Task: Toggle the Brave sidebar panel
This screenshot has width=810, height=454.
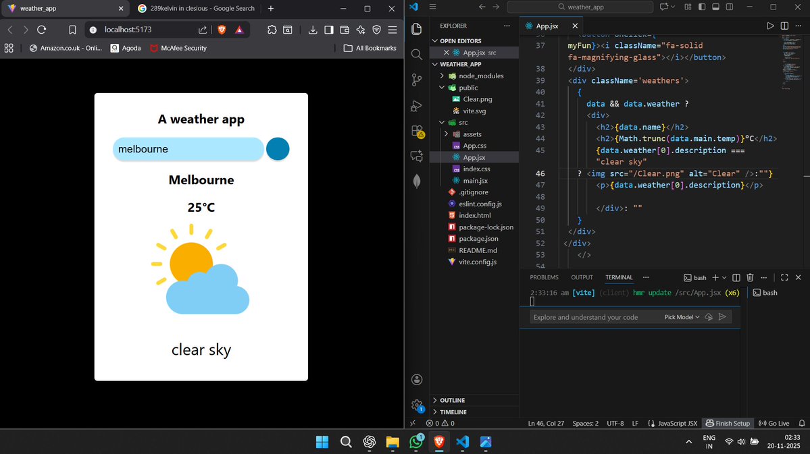Action: [x=328, y=30]
